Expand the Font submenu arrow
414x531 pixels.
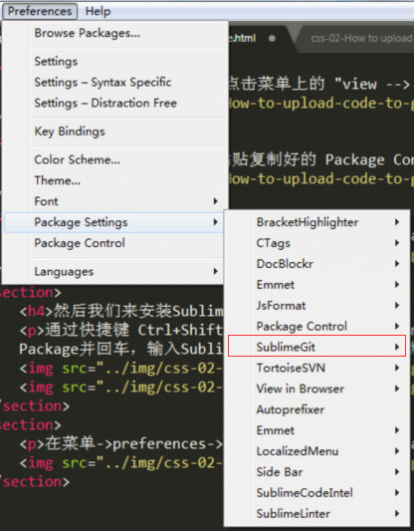(x=215, y=201)
